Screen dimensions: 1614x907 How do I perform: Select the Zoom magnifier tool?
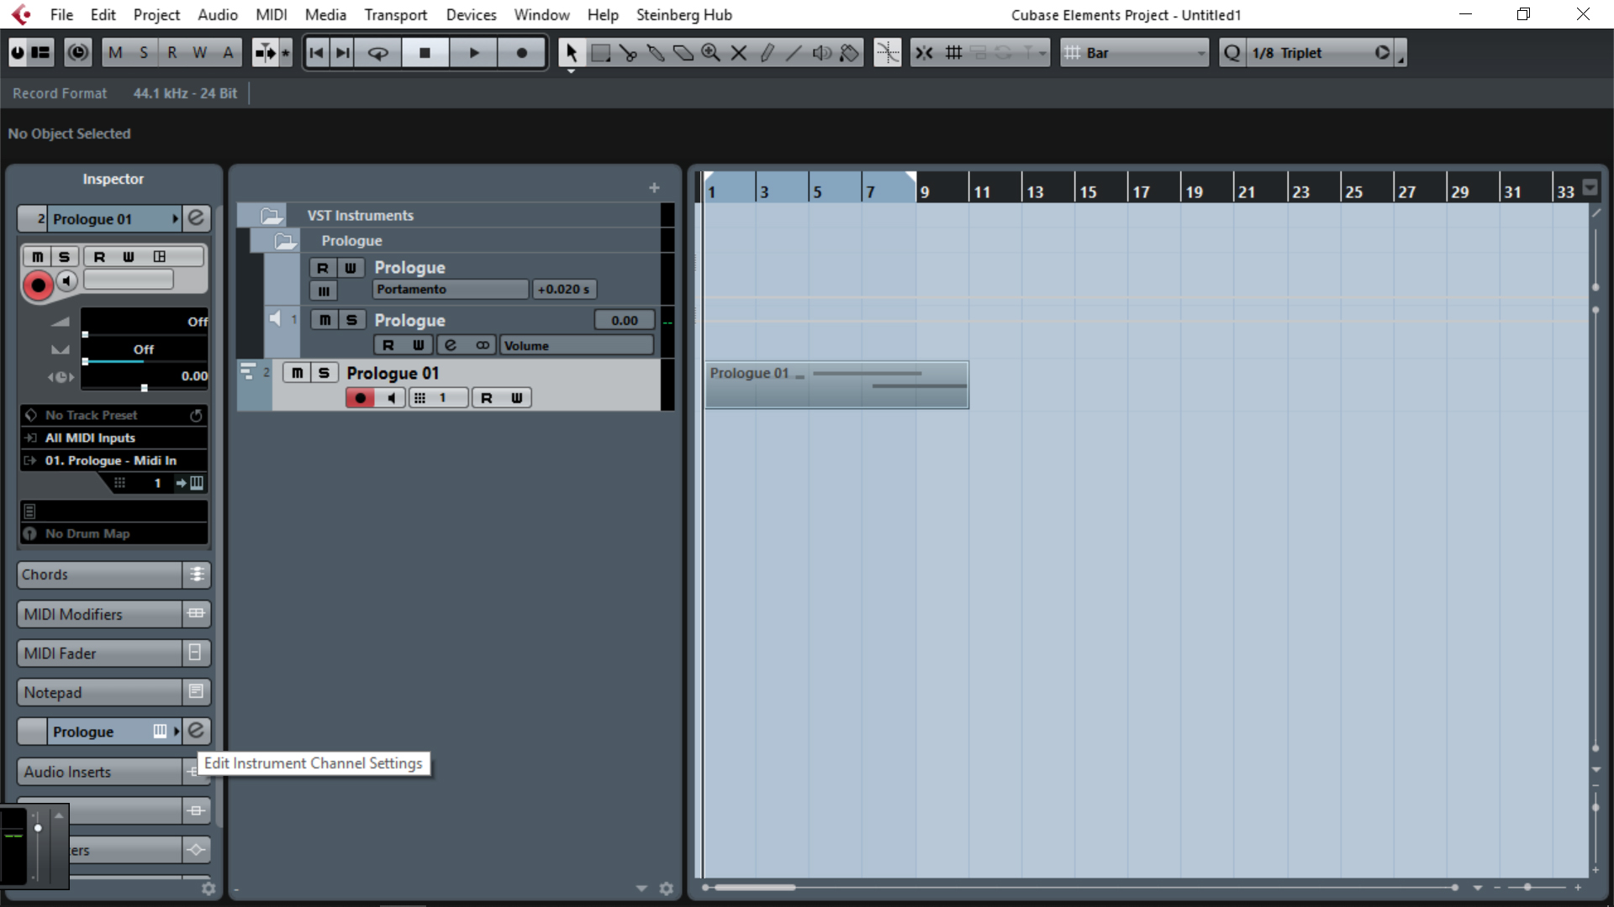pos(711,53)
